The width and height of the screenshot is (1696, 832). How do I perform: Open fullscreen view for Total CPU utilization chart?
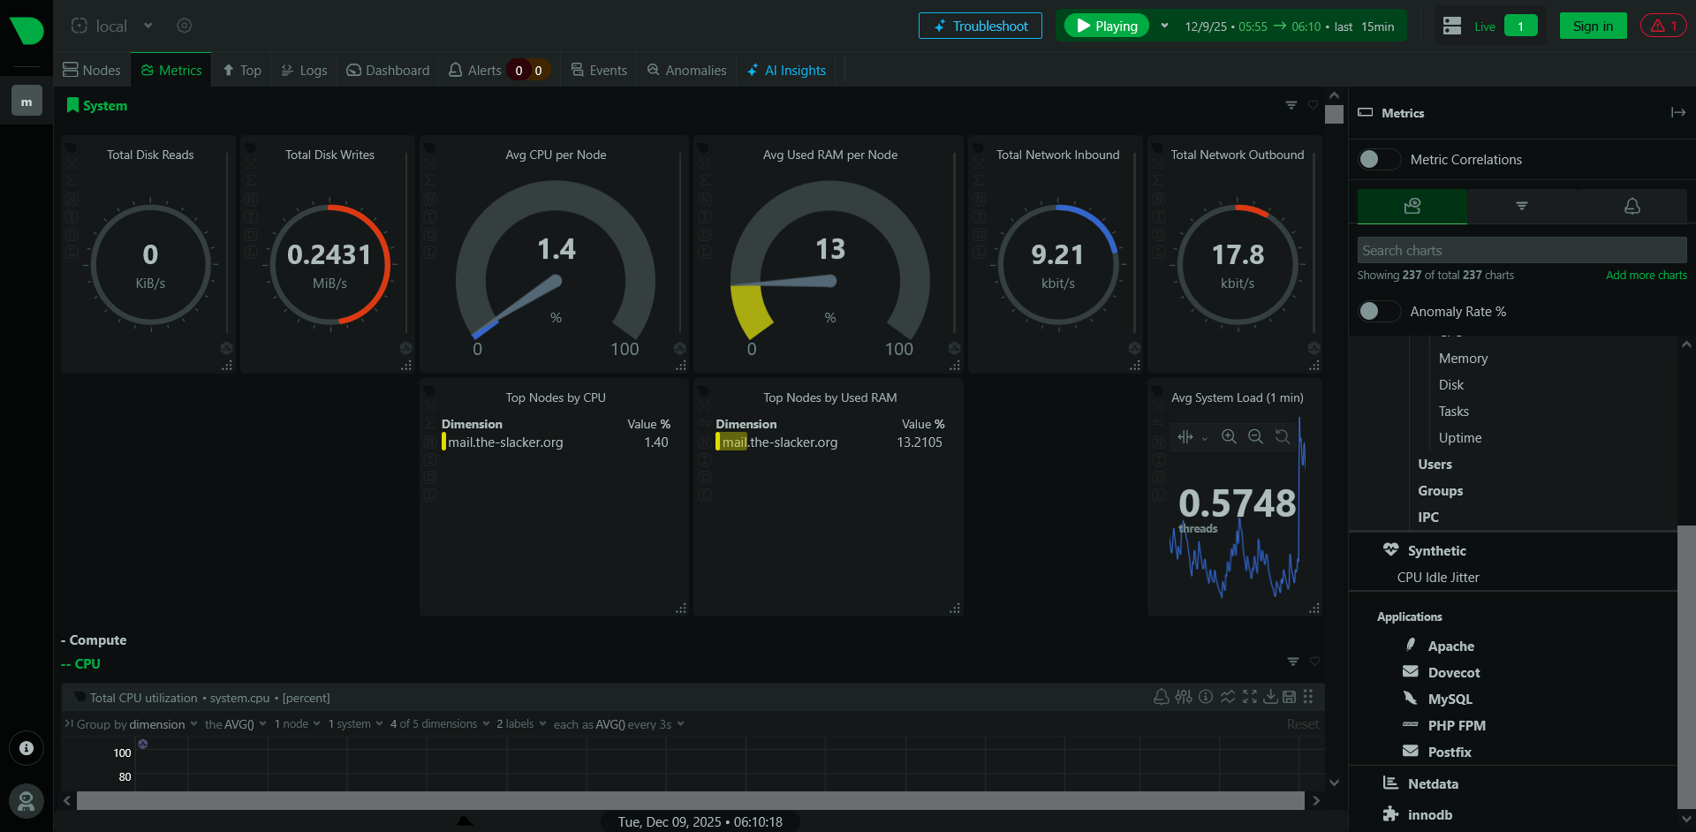(x=1250, y=697)
